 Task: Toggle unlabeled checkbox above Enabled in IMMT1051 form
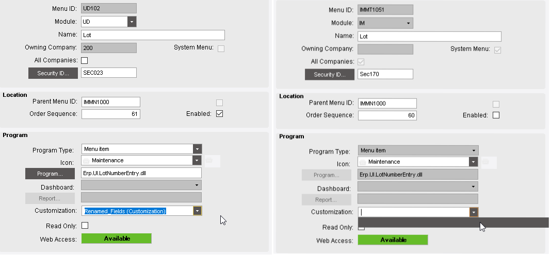click(x=496, y=104)
